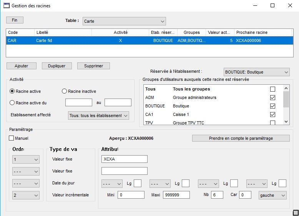Check the Tous les groupes checkbox
Image resolution: width=299 pixels, height=216 pixels.
(273, 89)
